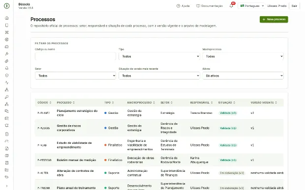The width and height of the screenshot is (305, 190).
Task: Click the key icon in sidebar
Action: (x=7, y=97)
